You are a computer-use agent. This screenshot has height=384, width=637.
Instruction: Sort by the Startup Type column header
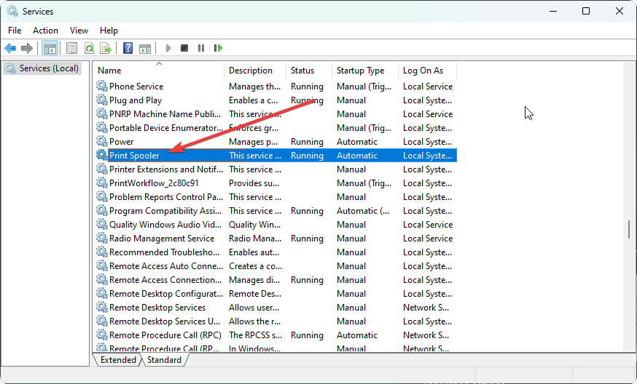pyautogui.click(x=360, y=71)
